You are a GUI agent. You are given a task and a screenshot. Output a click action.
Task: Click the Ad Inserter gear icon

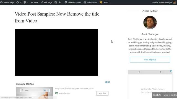[85, 2]
